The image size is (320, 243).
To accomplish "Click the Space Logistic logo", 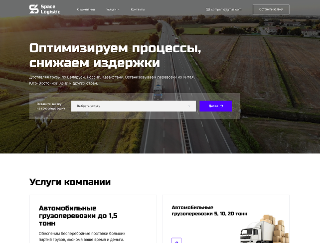I will point(45,9).
